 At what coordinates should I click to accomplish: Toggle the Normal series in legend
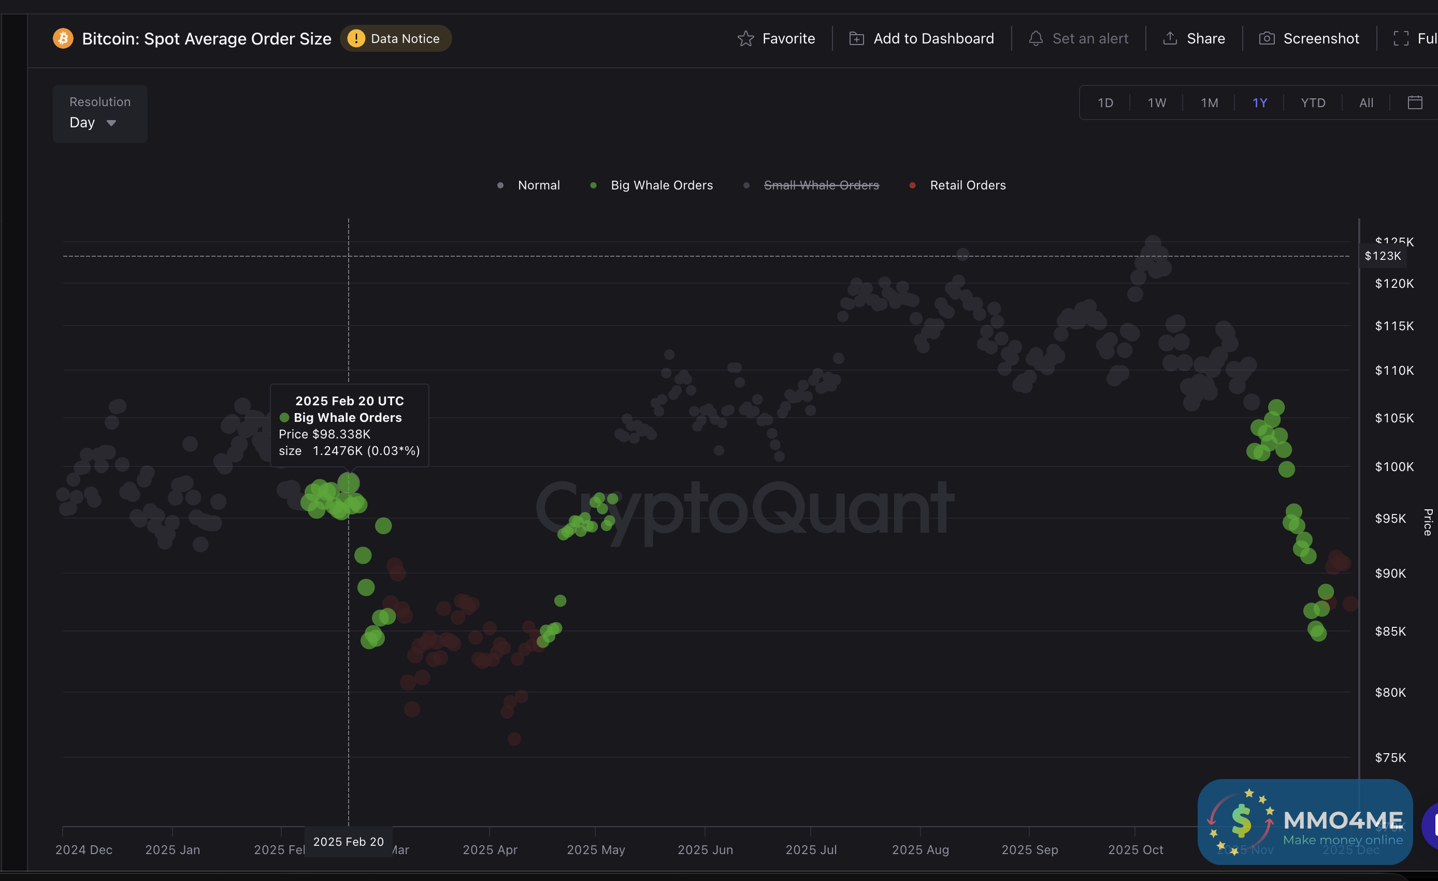(x=538, y=185)
